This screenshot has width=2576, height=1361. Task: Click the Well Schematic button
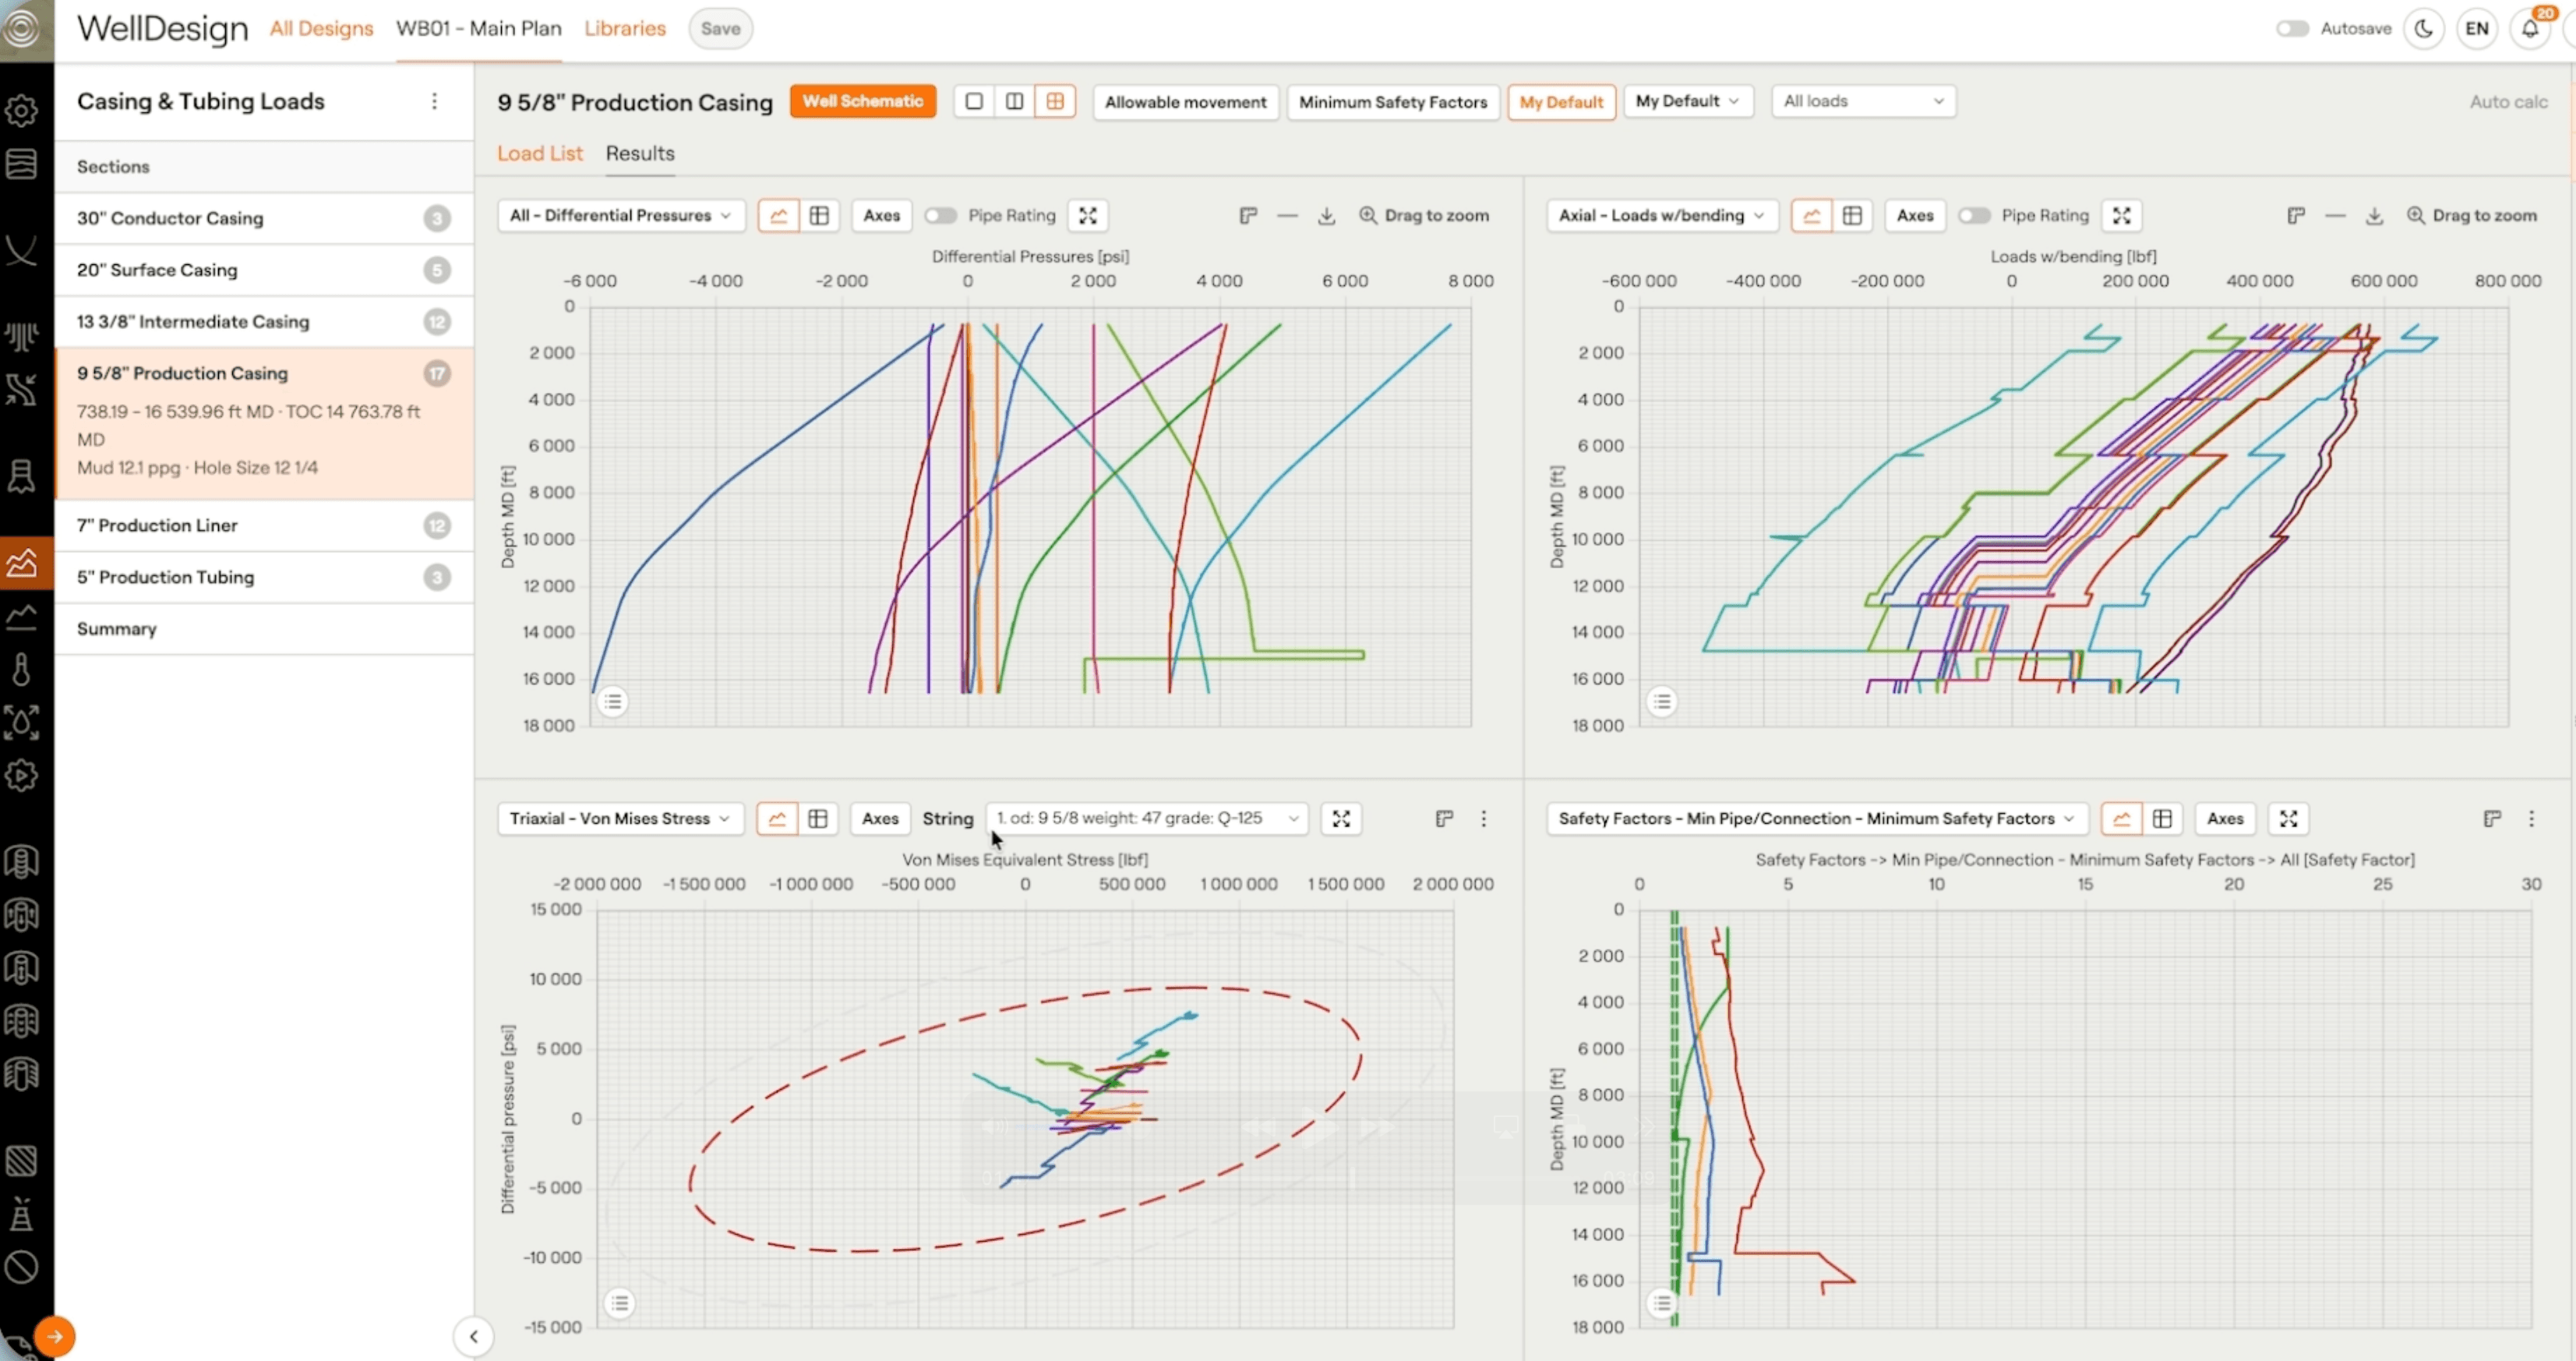coord(862,101)
